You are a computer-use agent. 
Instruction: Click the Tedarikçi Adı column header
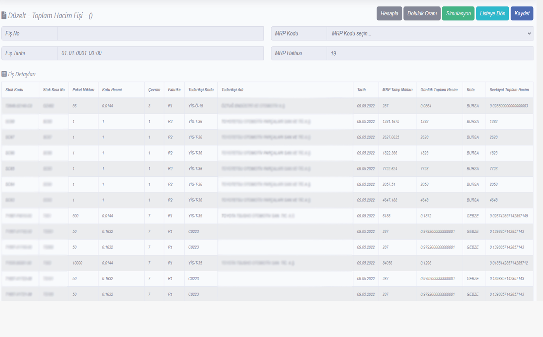(232, 90)
